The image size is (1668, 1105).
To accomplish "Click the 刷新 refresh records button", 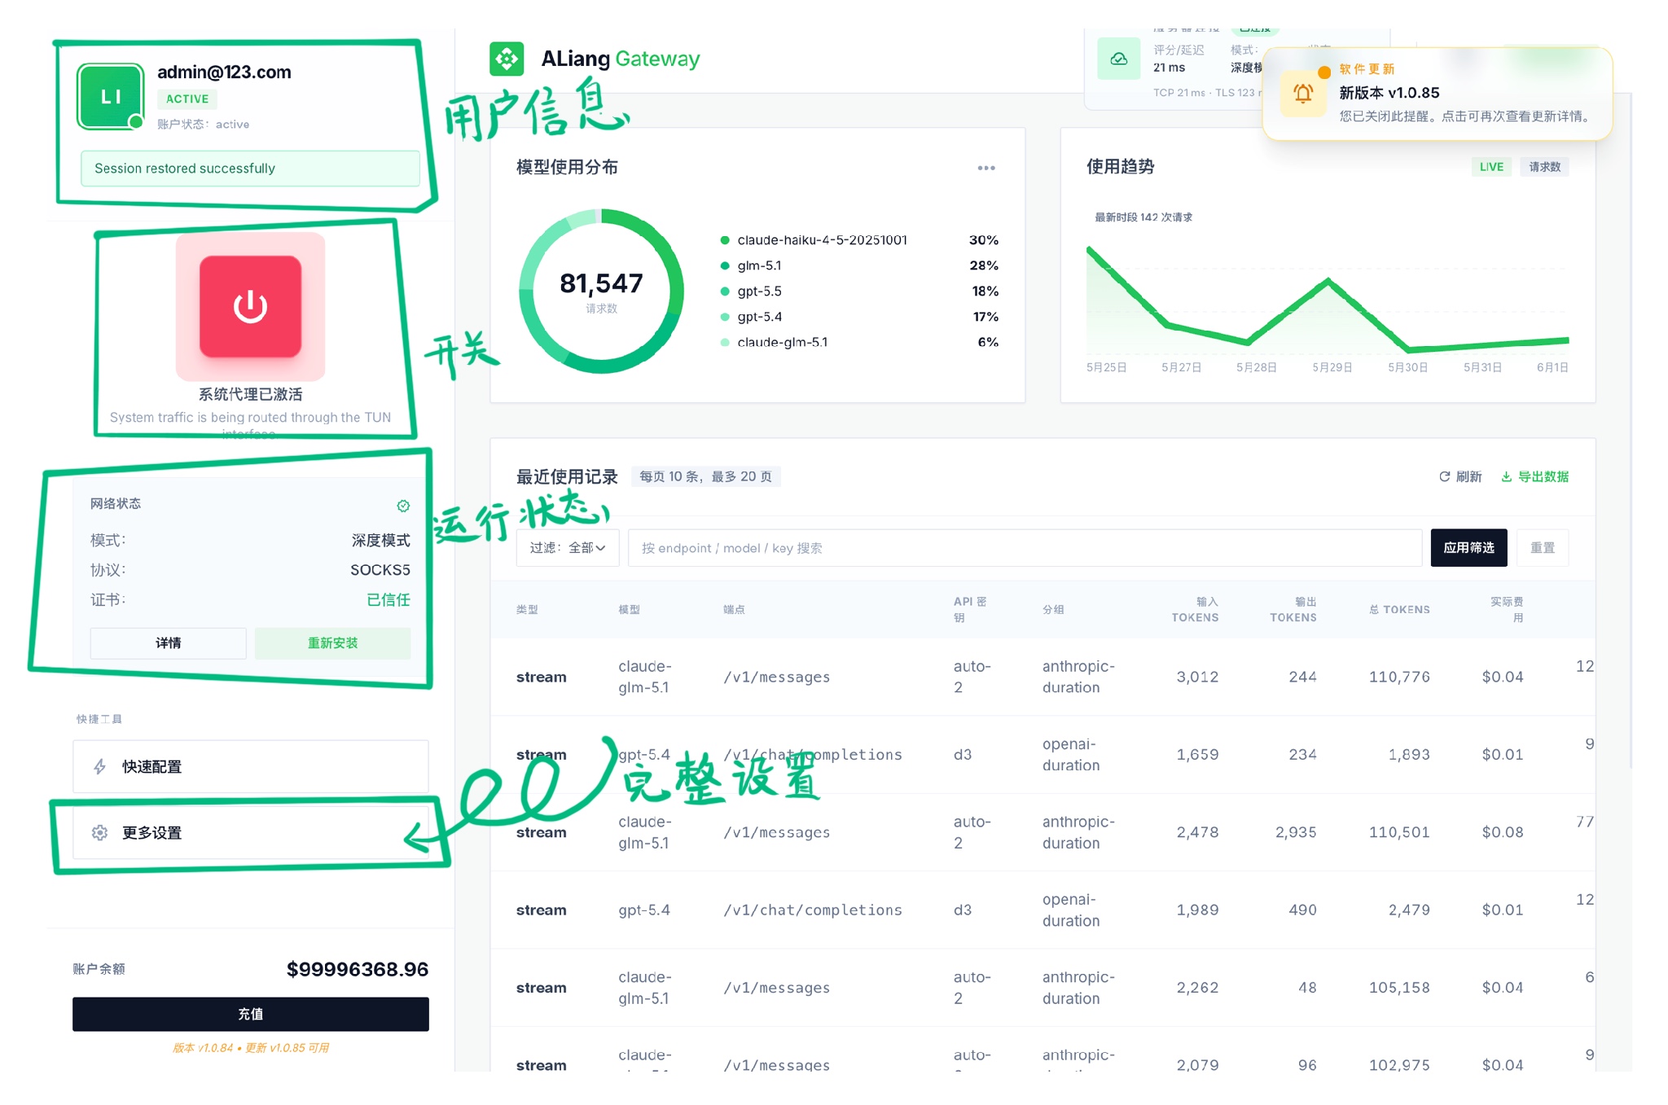I will click(x=1460, y=476).
